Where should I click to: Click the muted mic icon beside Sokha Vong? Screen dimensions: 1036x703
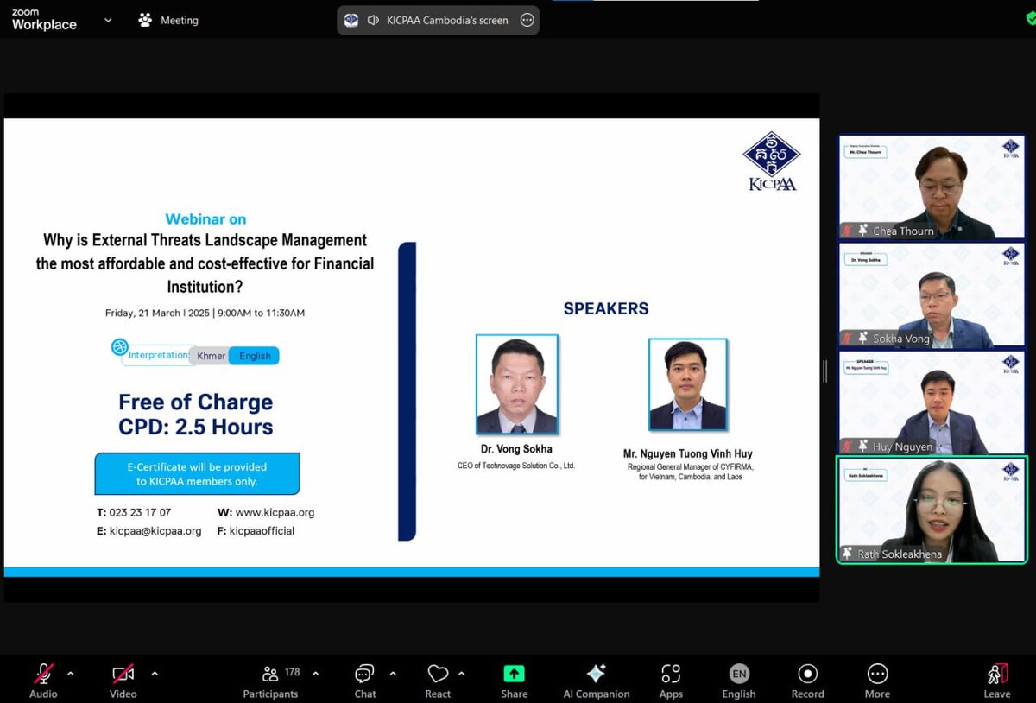(848, 339)
